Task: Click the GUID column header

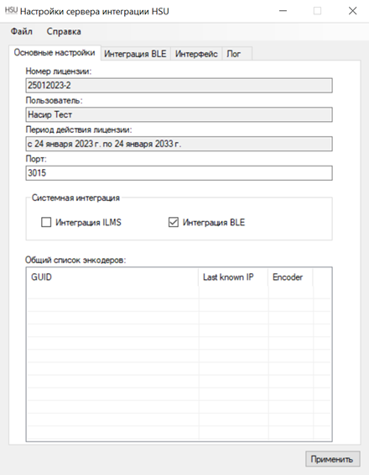Action: point(113,277)
